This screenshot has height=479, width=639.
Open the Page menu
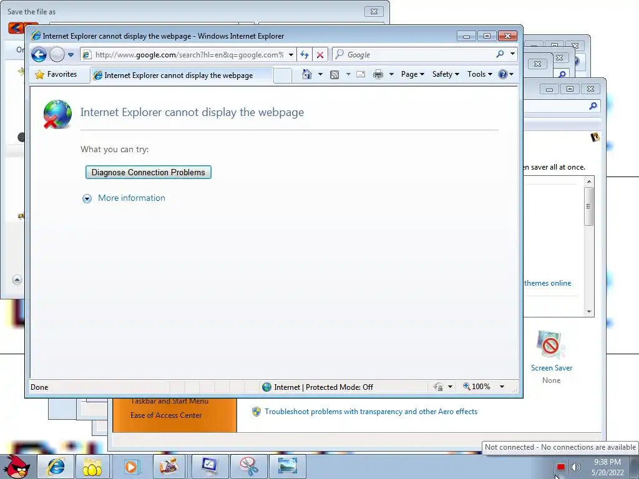412,74
